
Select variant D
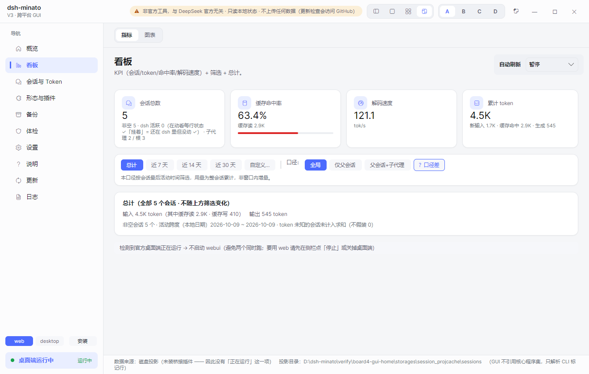pos(495,12)
